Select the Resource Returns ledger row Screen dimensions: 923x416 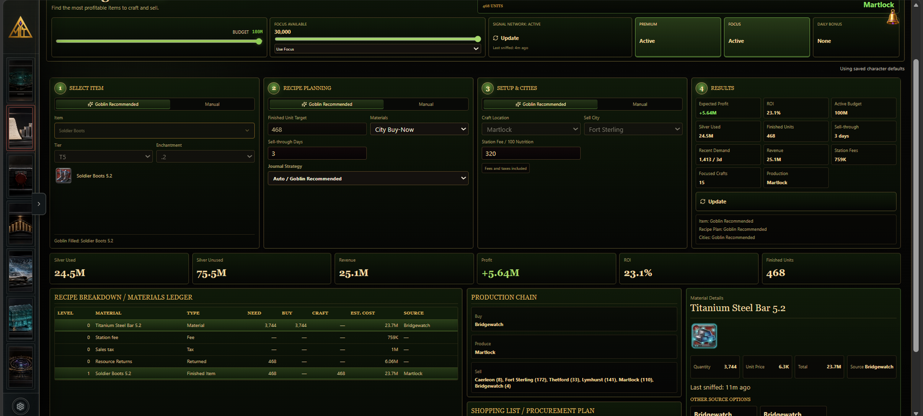pyautogui.click(x=256, y=361)
